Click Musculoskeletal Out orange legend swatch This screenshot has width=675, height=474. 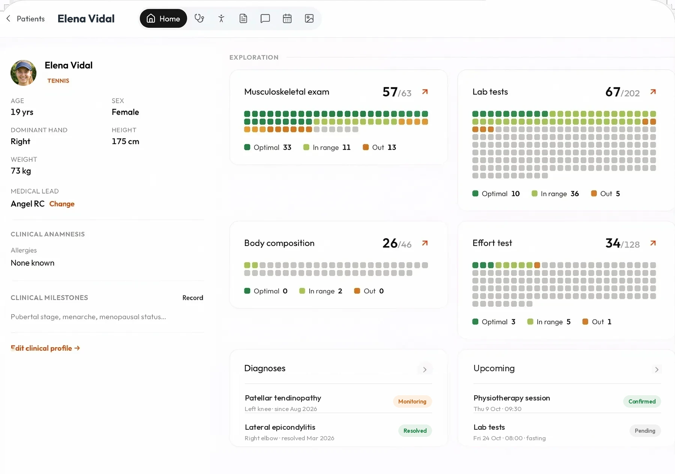pyautogui.click(x=366, y=147)
